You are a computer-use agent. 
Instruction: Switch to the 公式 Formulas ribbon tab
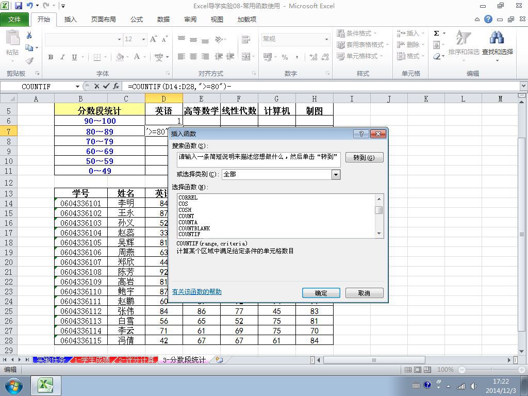point(137,20)
